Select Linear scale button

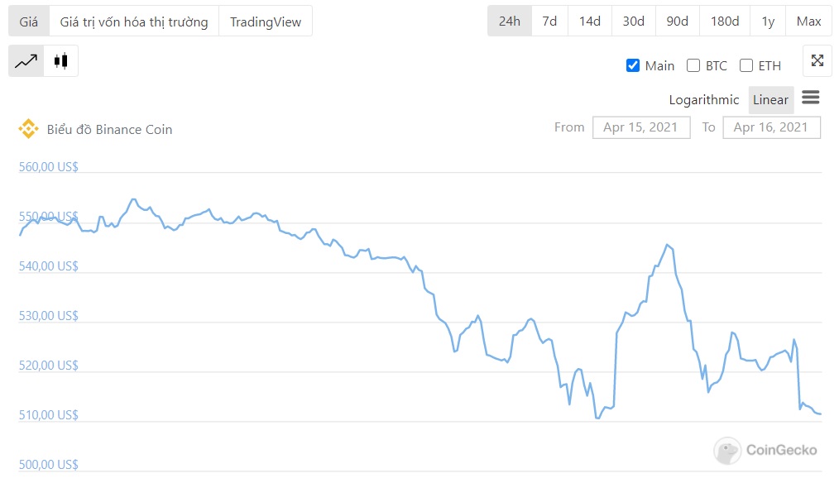coord(770,100)
